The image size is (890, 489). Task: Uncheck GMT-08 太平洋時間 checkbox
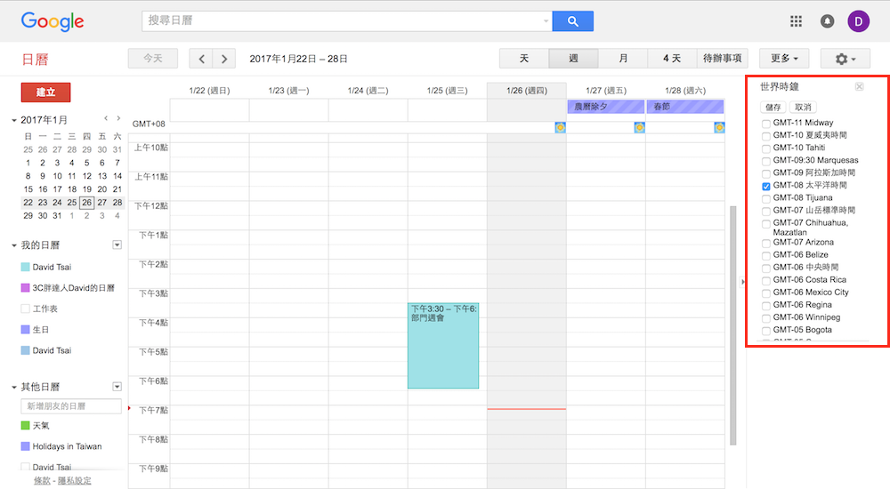click(x=766, y=186)
